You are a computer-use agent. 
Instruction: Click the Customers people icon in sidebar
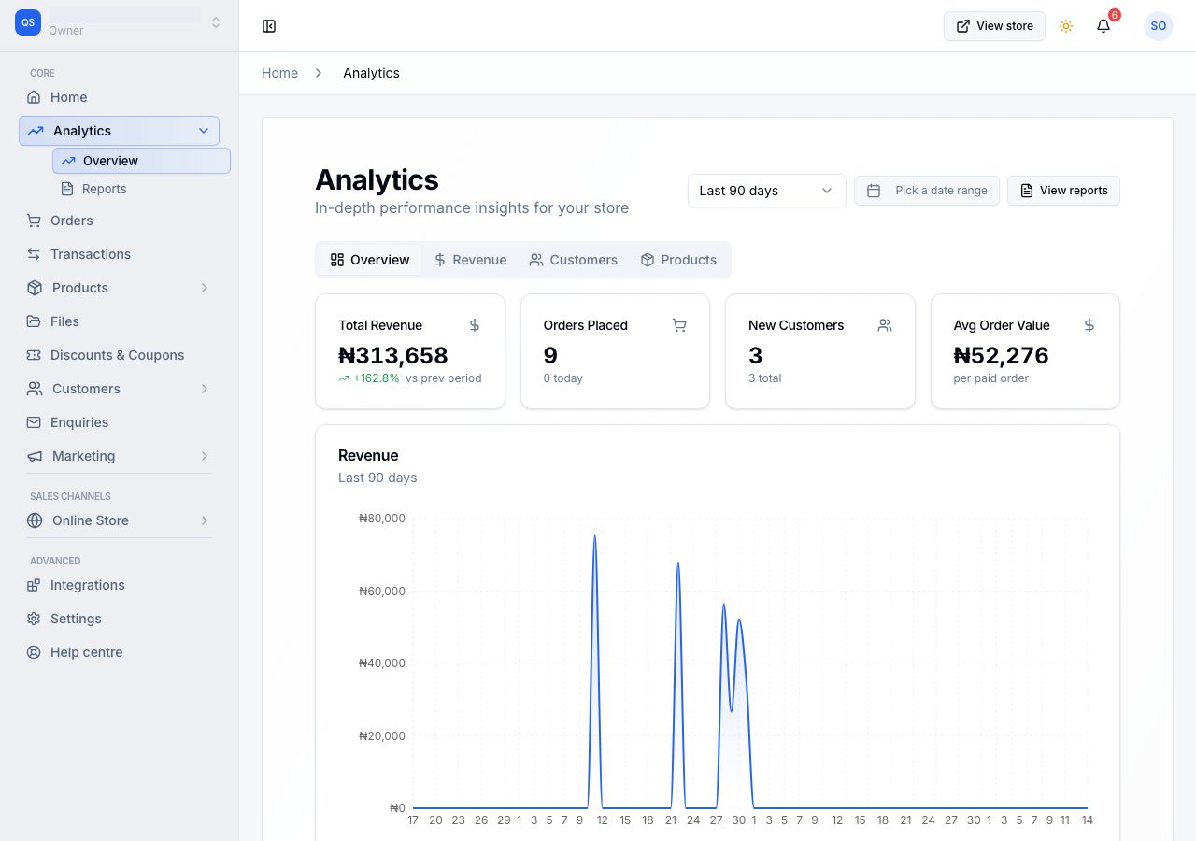tap(35, 389)
